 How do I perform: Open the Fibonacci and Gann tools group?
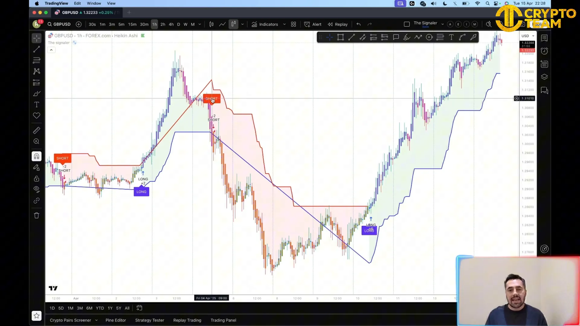click(37, 60)
